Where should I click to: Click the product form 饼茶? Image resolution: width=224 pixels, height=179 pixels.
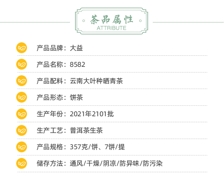[76, 98]
